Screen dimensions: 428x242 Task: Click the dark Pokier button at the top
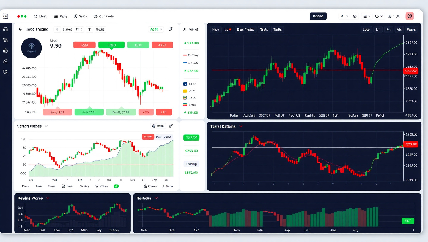click(x=318, y=16)
